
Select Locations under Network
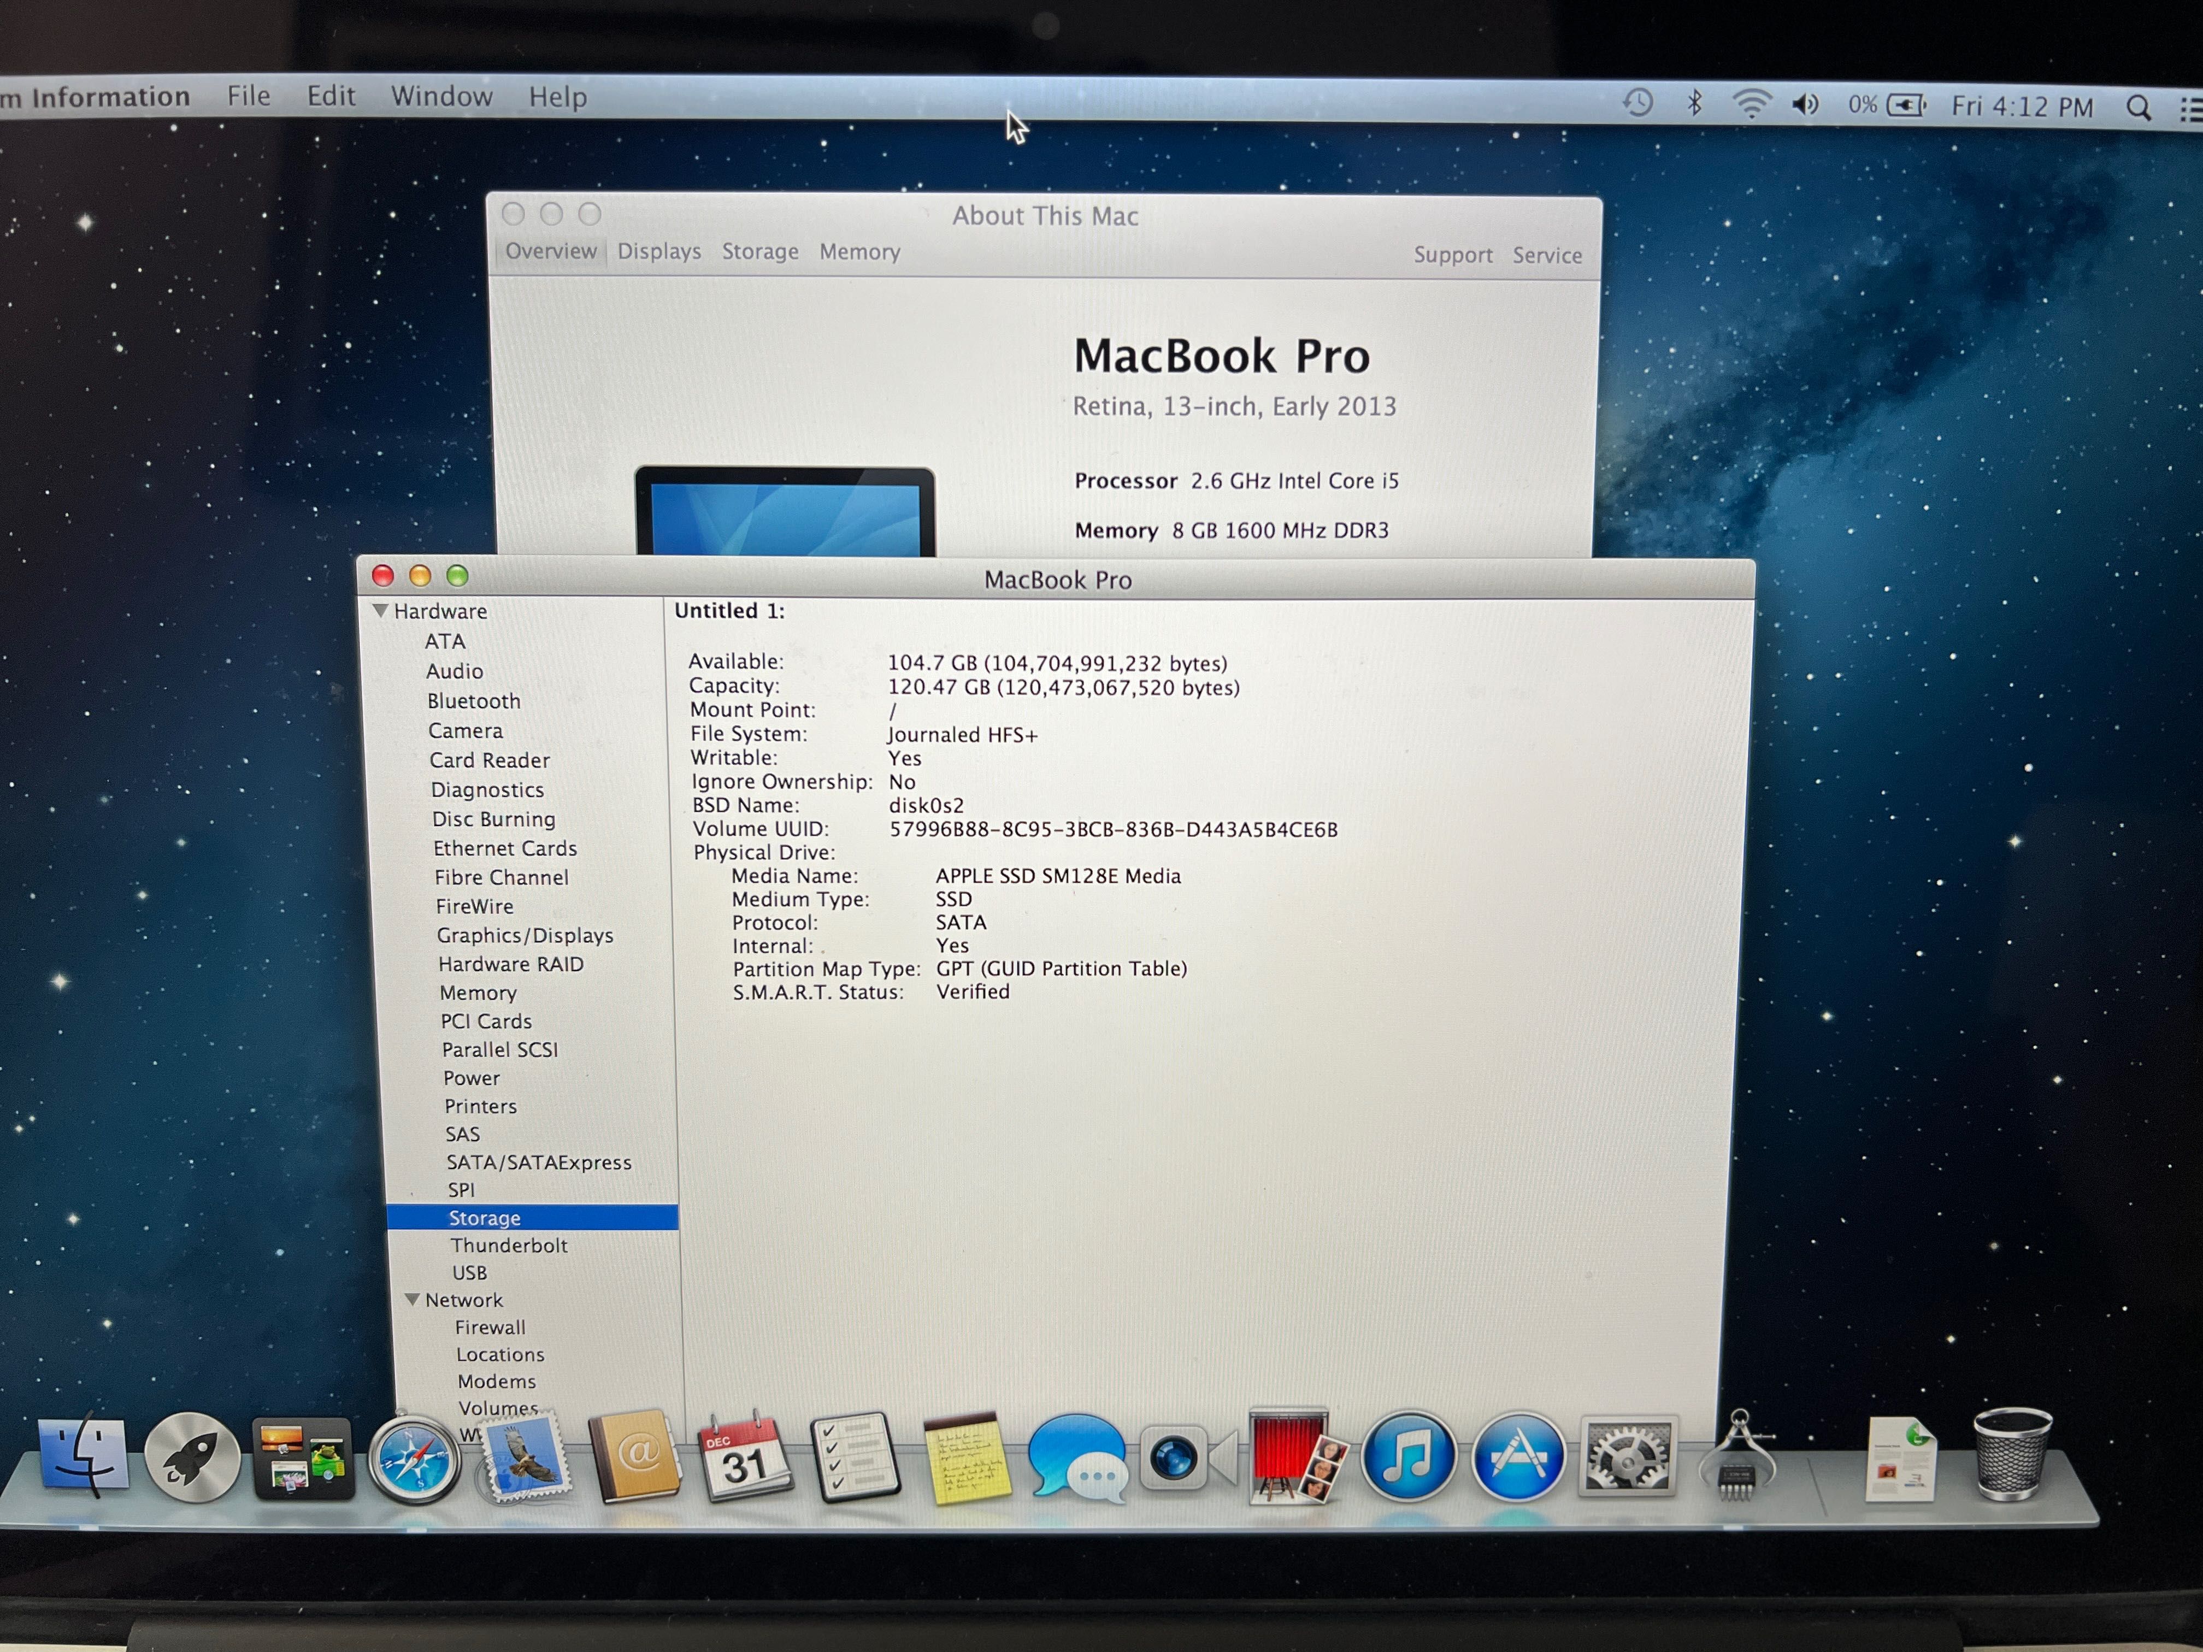pos(500,1354)
